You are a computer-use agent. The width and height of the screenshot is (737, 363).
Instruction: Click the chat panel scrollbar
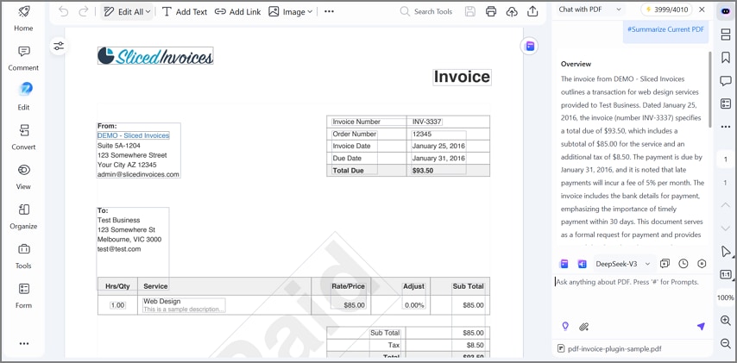710,89
